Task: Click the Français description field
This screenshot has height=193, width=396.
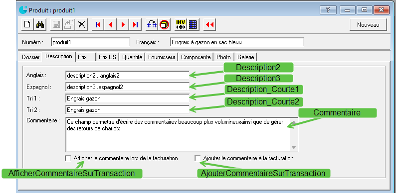Action: point(237,42)
